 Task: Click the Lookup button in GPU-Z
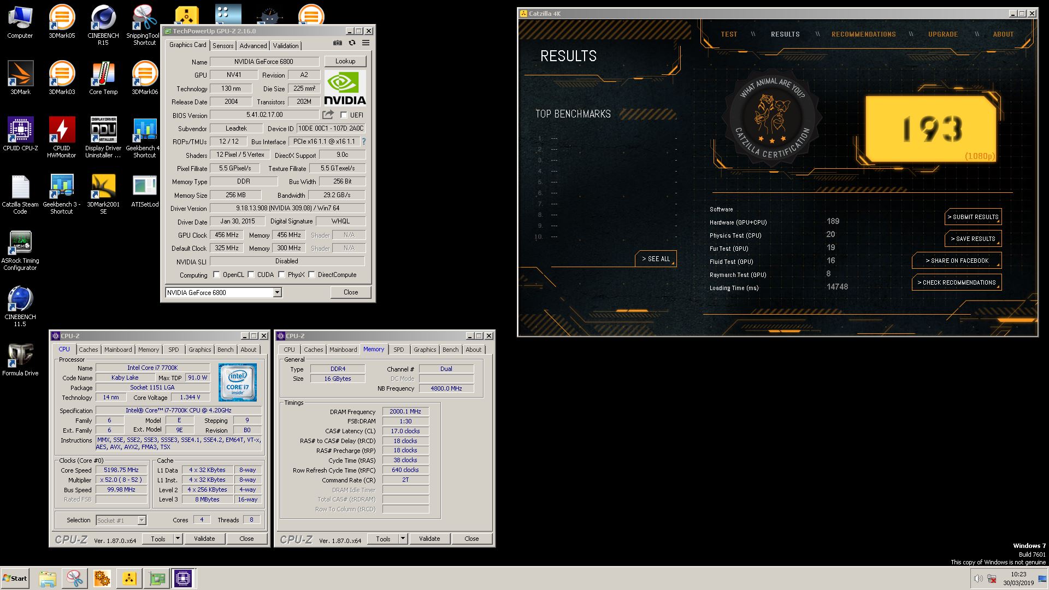(x=345, y=61)
